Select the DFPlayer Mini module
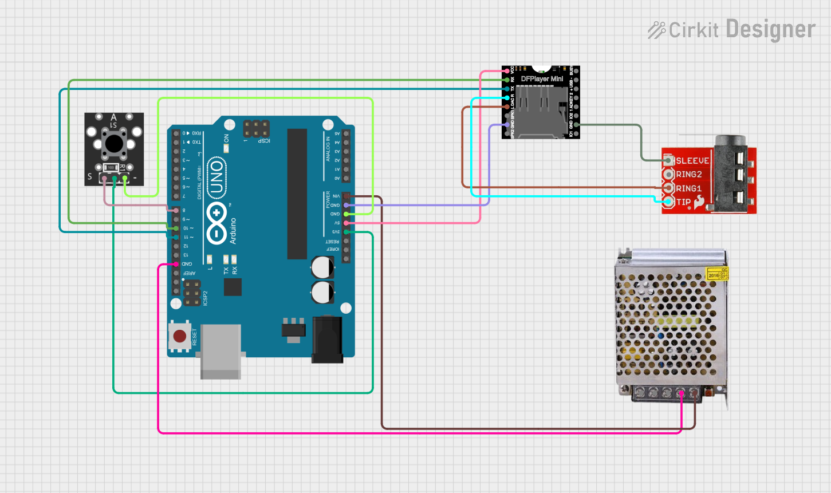This screenshot has height=493, width=831. [541, 102]
